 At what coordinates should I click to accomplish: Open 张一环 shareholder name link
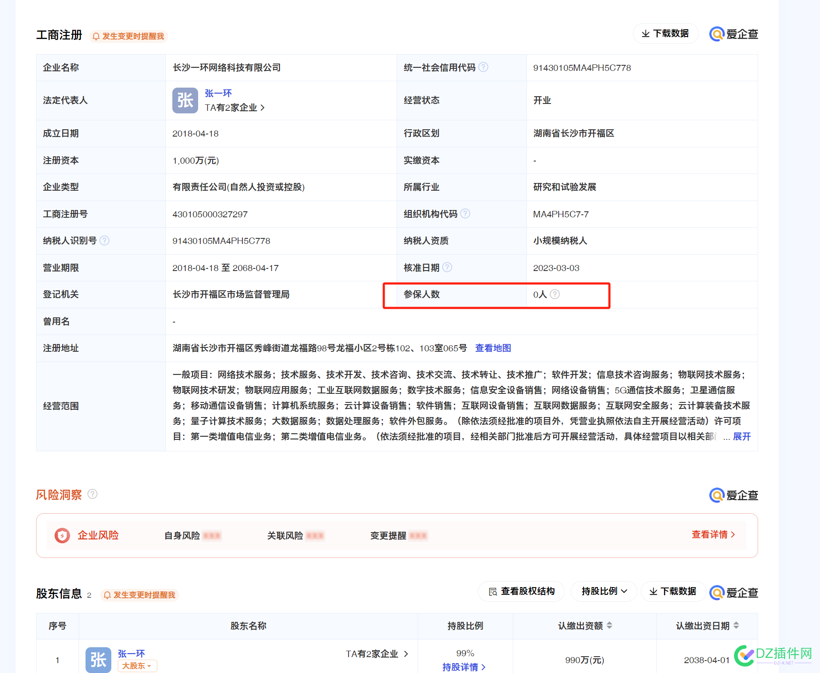click(132, 654)
